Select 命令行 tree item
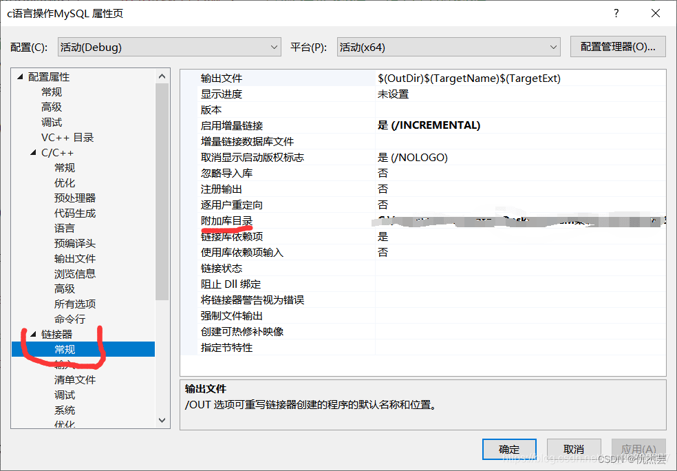 coord(69,319)
